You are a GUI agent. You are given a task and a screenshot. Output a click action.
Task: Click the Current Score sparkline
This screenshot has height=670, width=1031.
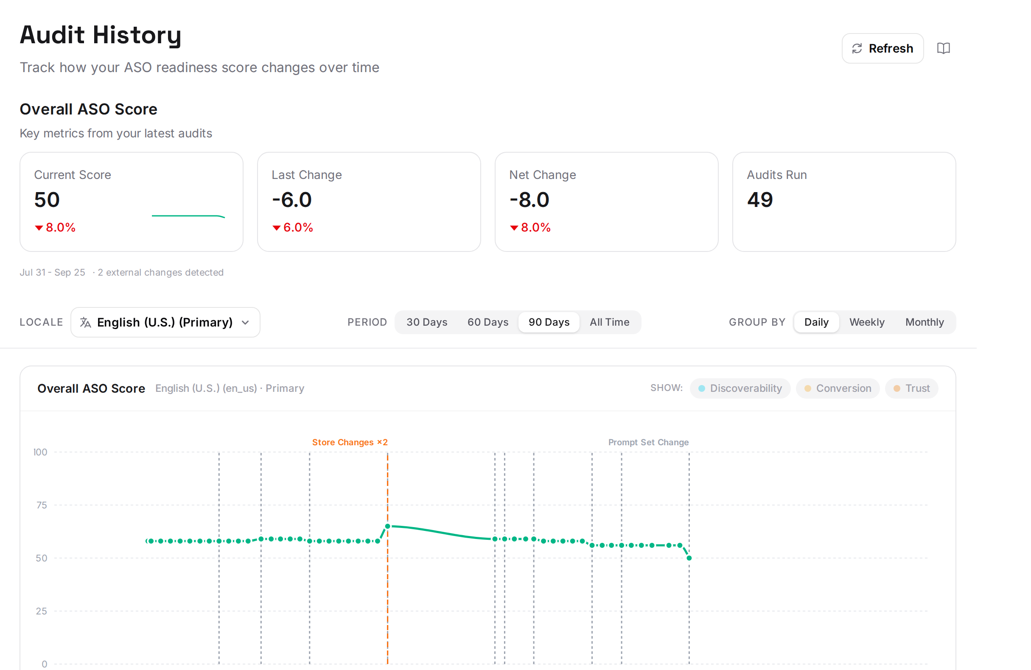point(188,216)
